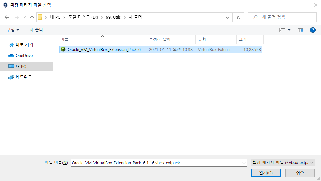
Task: Click the green extension pack file icon
Action: [63, 49]
